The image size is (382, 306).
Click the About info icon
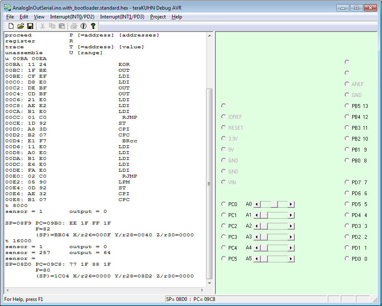84,26
